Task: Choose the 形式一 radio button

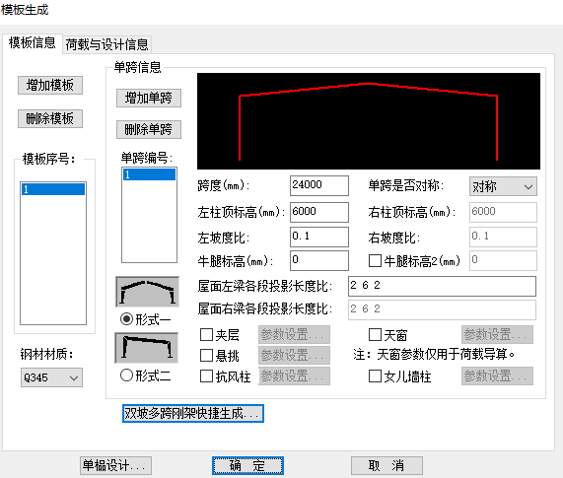Action: click(x=126, y=318)
